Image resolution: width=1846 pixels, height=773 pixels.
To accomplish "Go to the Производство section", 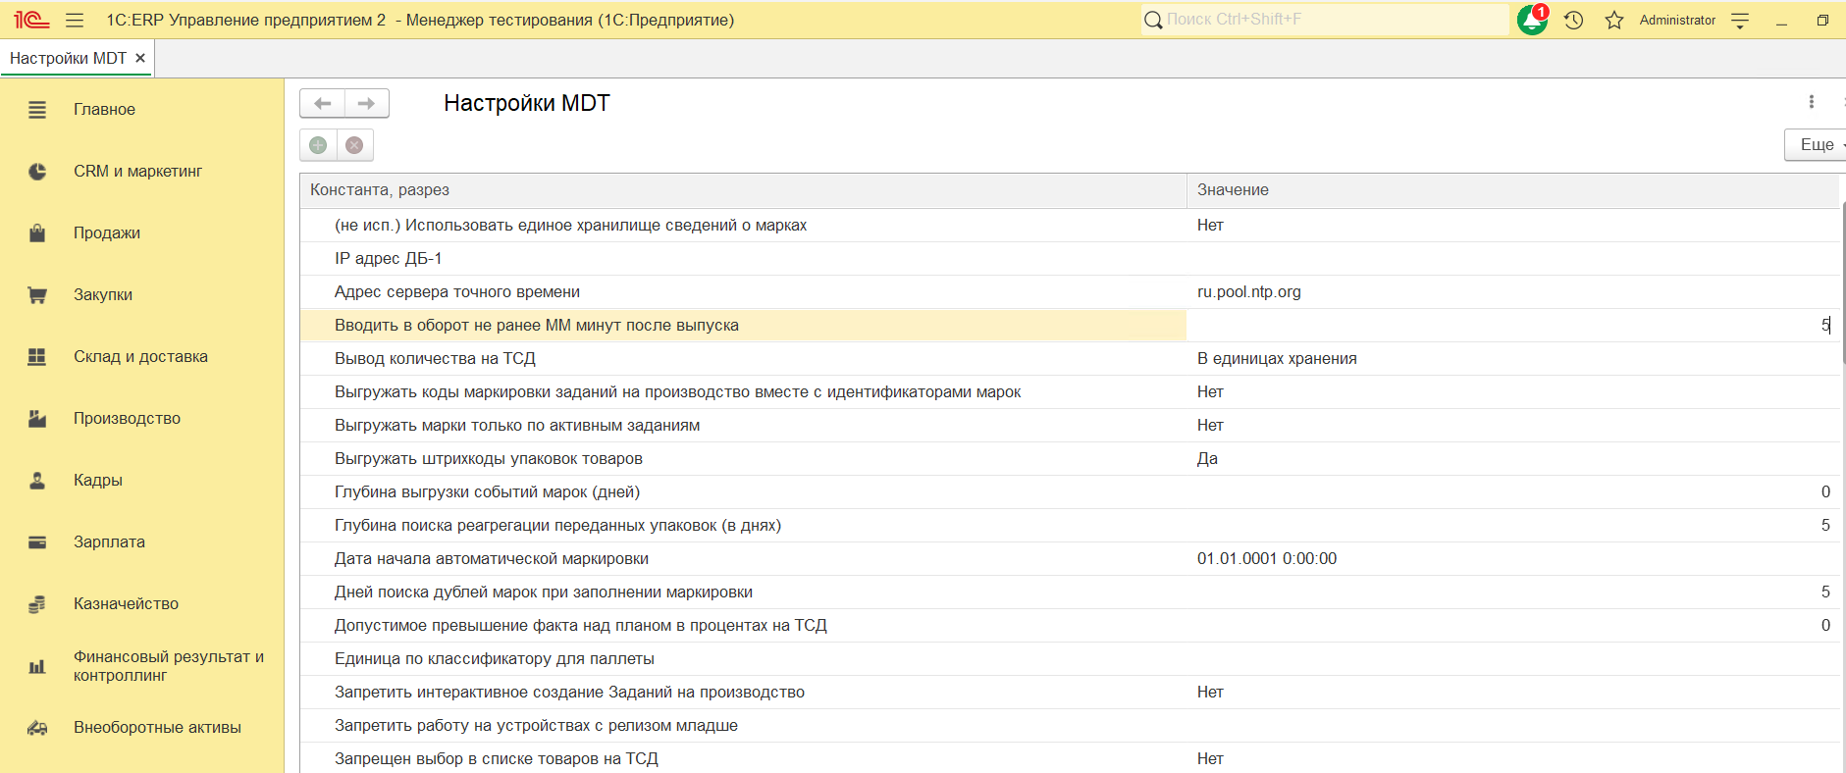I will tap(127, 418).
